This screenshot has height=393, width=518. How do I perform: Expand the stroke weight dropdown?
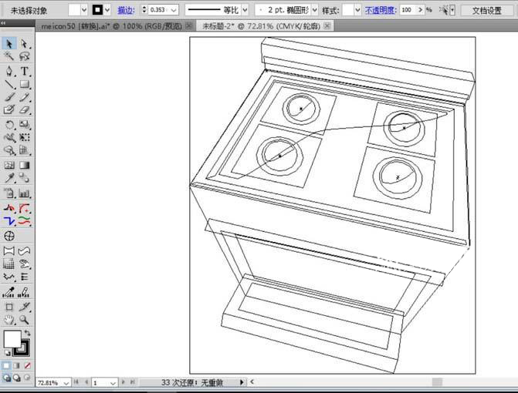click(174, 10)
